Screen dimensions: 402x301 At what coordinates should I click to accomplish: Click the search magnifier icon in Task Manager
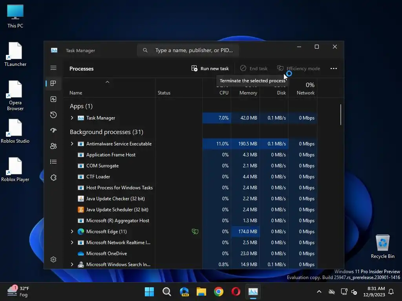[x=145, y=50]
